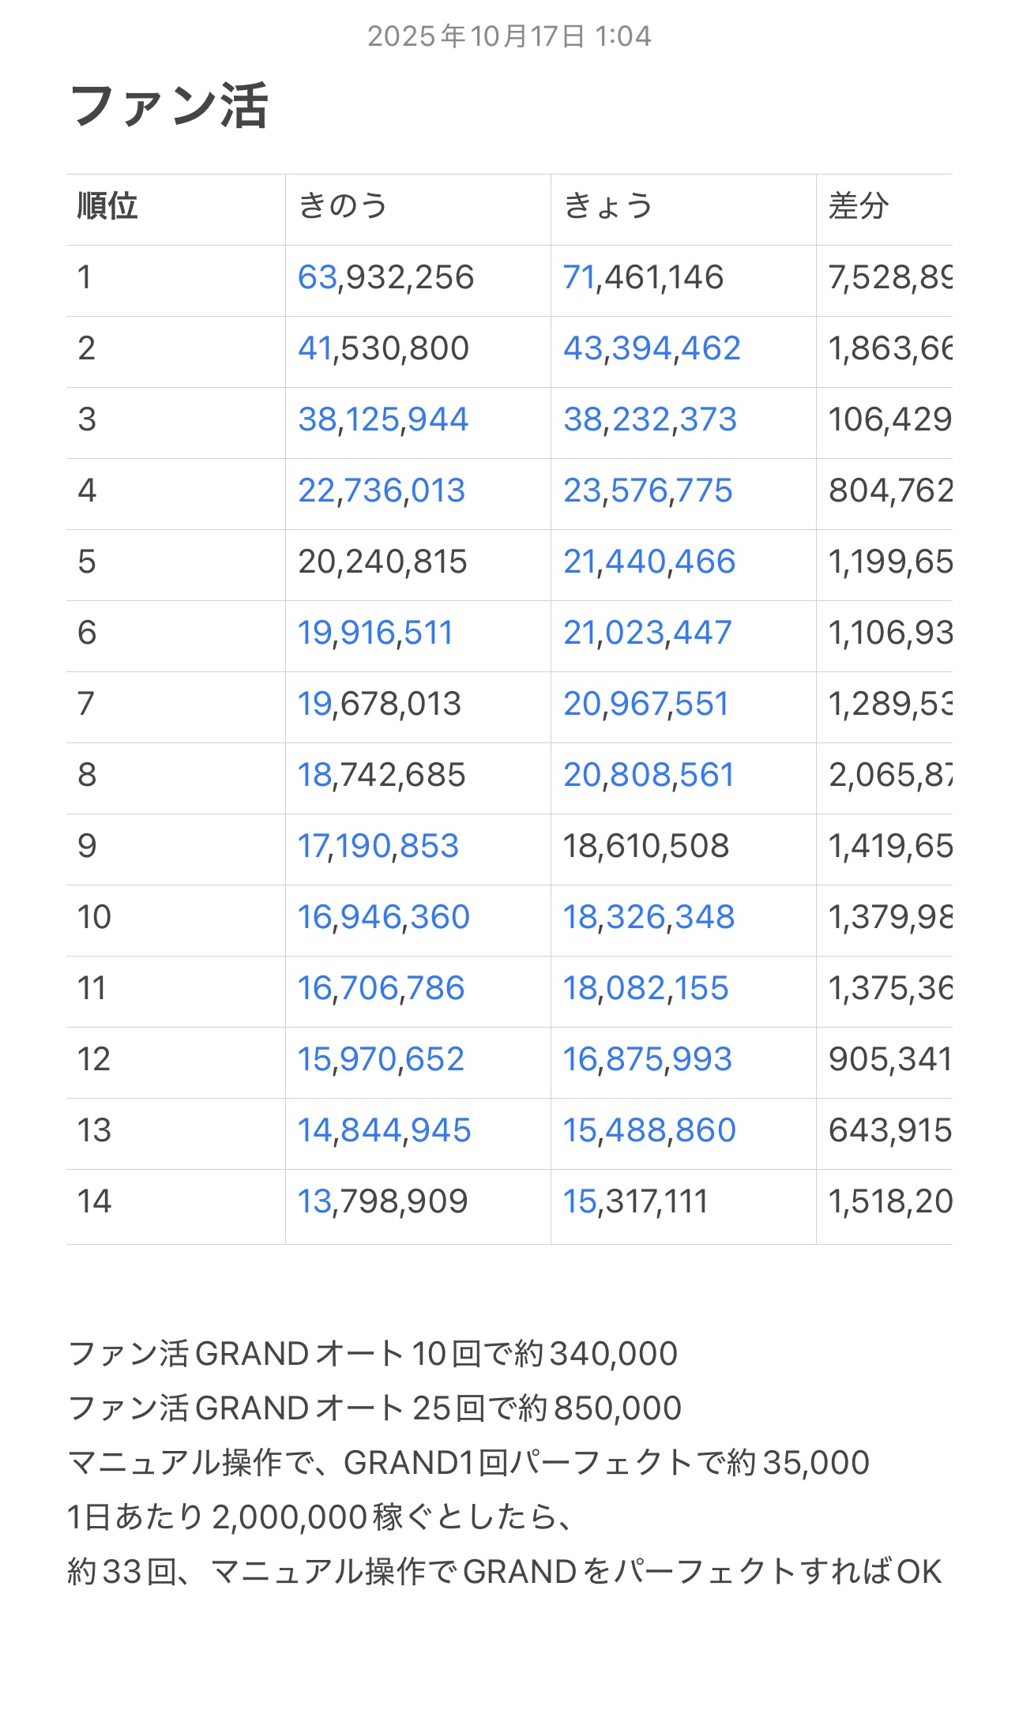The image size is (1019, 1729).
Task: Click the 16,946,360 link
Action: click(x=383, y=917)
